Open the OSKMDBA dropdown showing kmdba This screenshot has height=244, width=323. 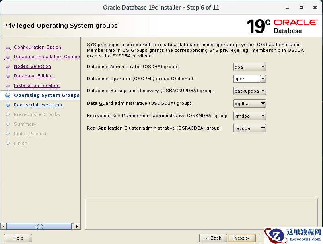pyautogui.click(x=249, y=116)
